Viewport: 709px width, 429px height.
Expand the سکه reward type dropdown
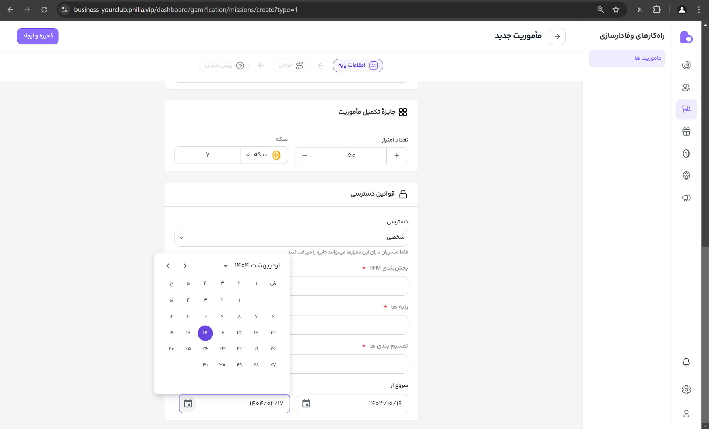263,155
